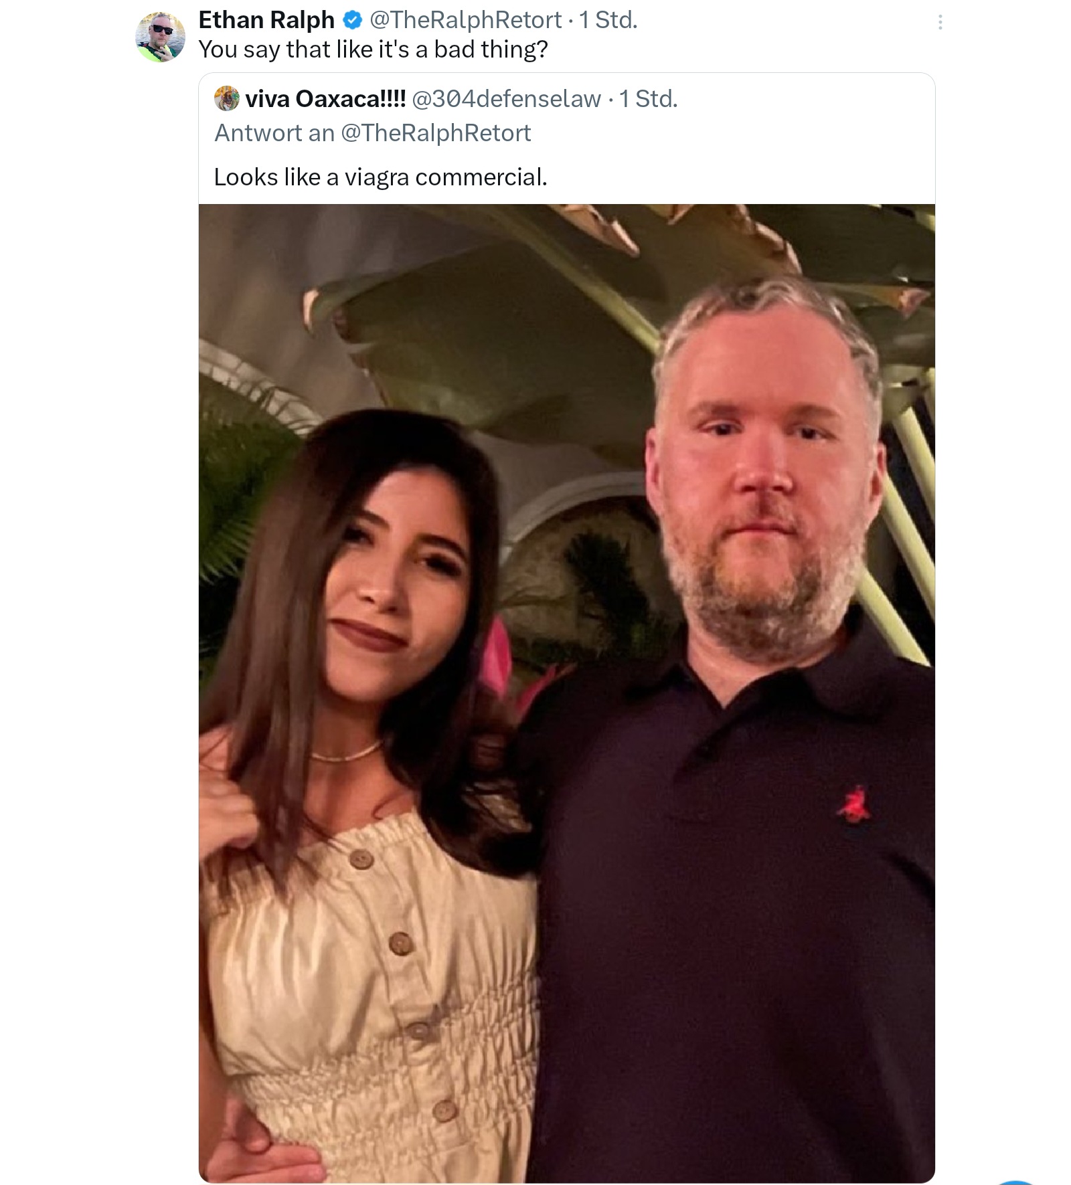Open Ethan Ralph's profile via display name
The width and height of the screenshot is (1071, 1185).
click(266, 20)
